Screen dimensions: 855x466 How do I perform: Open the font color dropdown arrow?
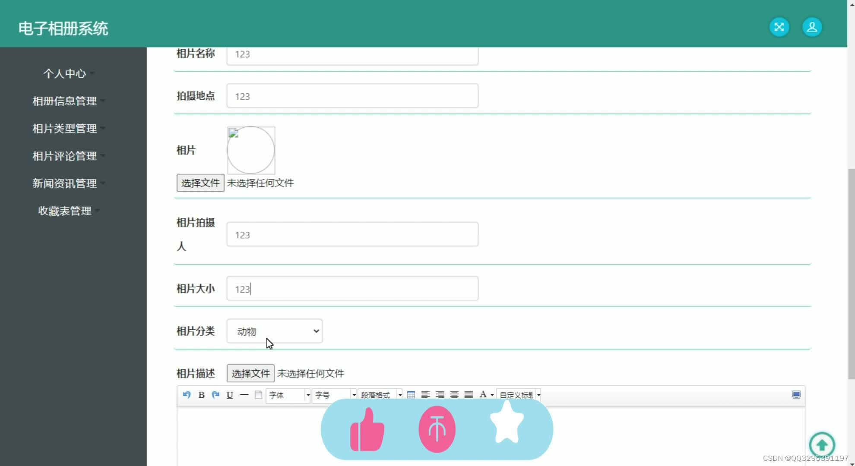click(492, 395)
